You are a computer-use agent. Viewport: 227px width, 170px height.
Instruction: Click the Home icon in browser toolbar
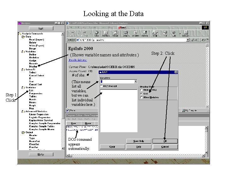(x=115, y=34)
